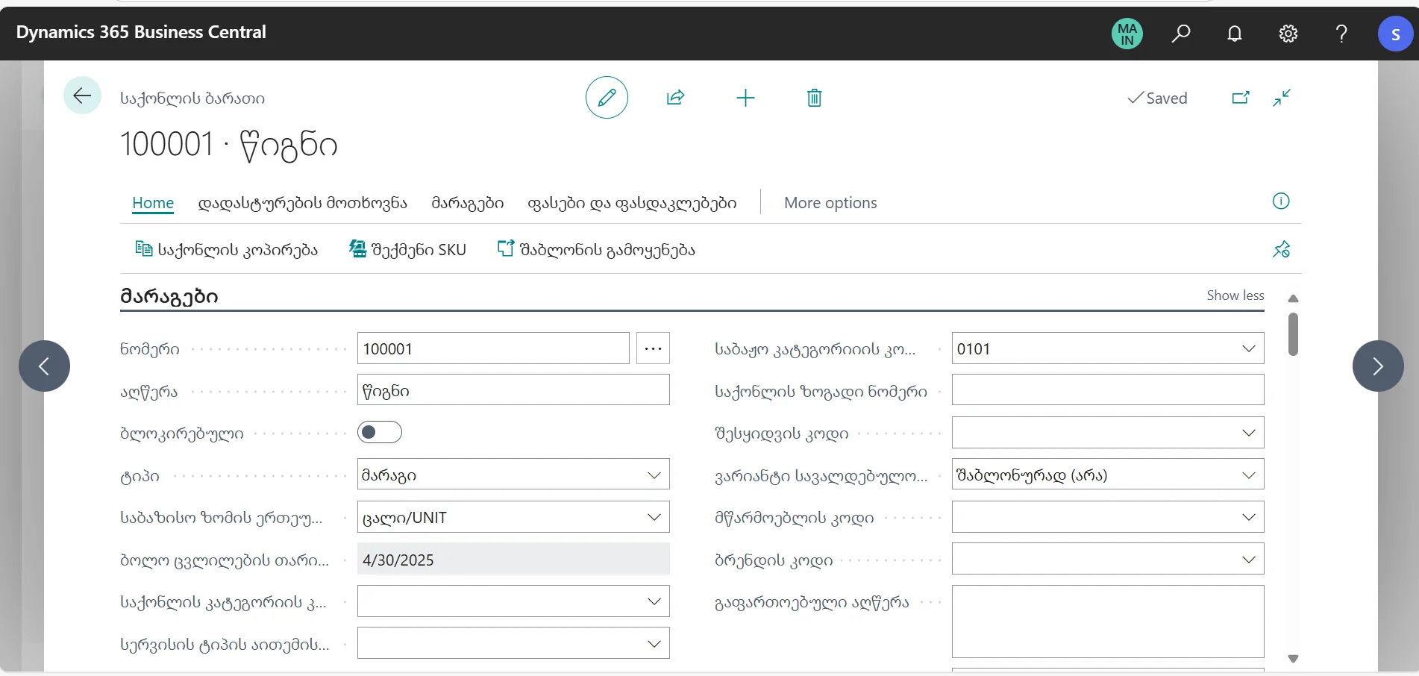Expand the ტიპი dropdown

click(654, 475)
